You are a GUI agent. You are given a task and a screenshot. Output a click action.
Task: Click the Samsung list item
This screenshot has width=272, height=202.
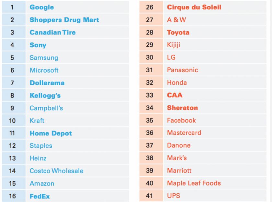44,58
